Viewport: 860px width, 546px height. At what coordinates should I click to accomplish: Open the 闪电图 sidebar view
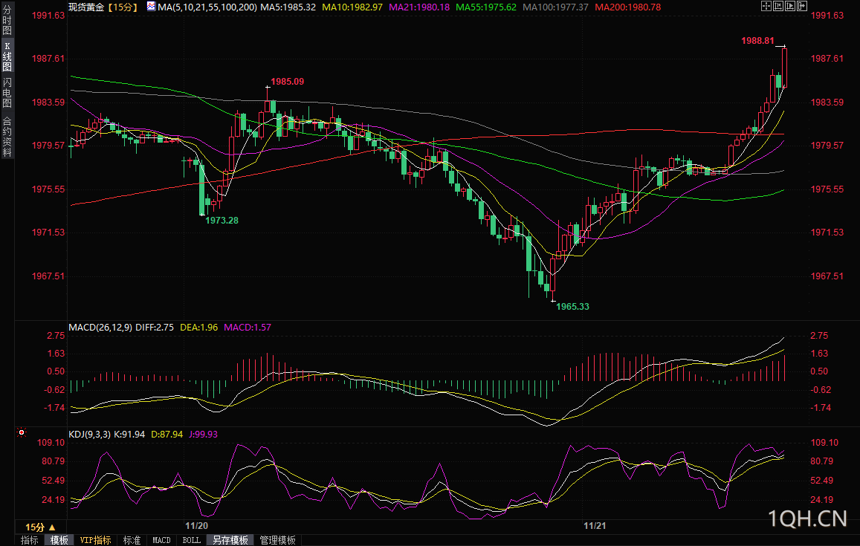click(x=7, y=92)
